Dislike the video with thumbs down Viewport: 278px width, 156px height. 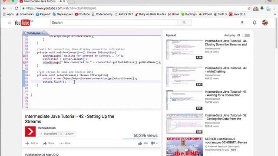point(152,143)
